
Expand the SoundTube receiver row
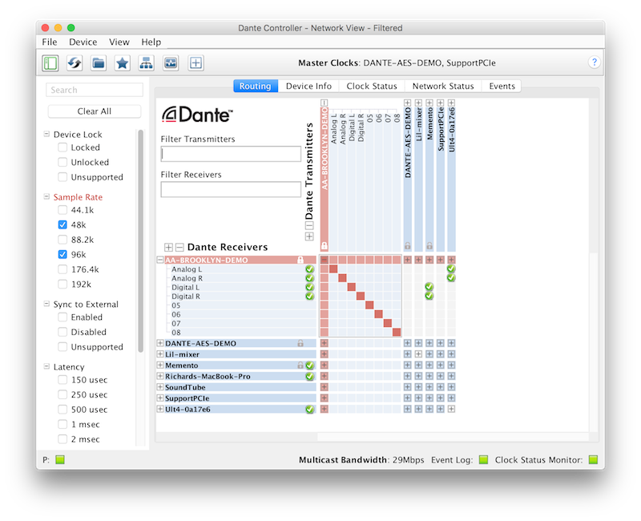[x=160, y=387]
